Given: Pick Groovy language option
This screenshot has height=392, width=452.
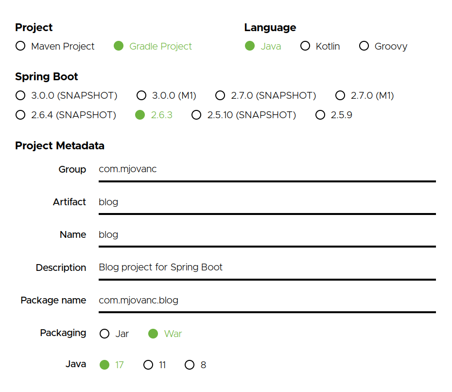Looking at the screenshot, I should pos(364,46).
